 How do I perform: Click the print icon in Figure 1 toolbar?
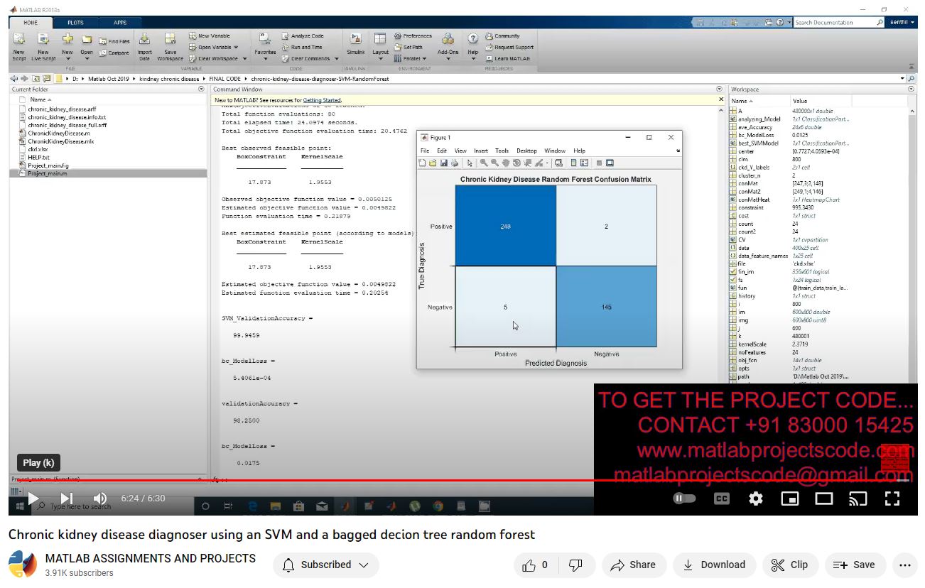pyautogui.click(x=455, y=163)
